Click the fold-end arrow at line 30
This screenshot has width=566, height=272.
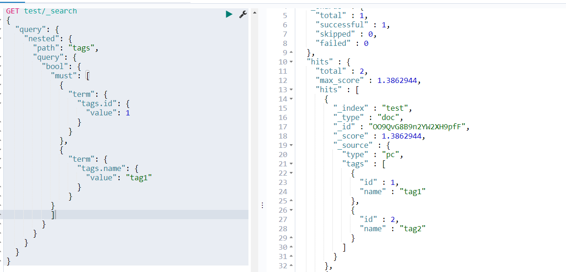(x=291, y=247)
